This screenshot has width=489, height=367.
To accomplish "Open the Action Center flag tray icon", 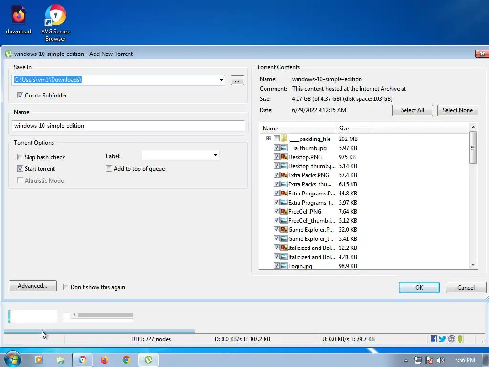I will (429, 360).
